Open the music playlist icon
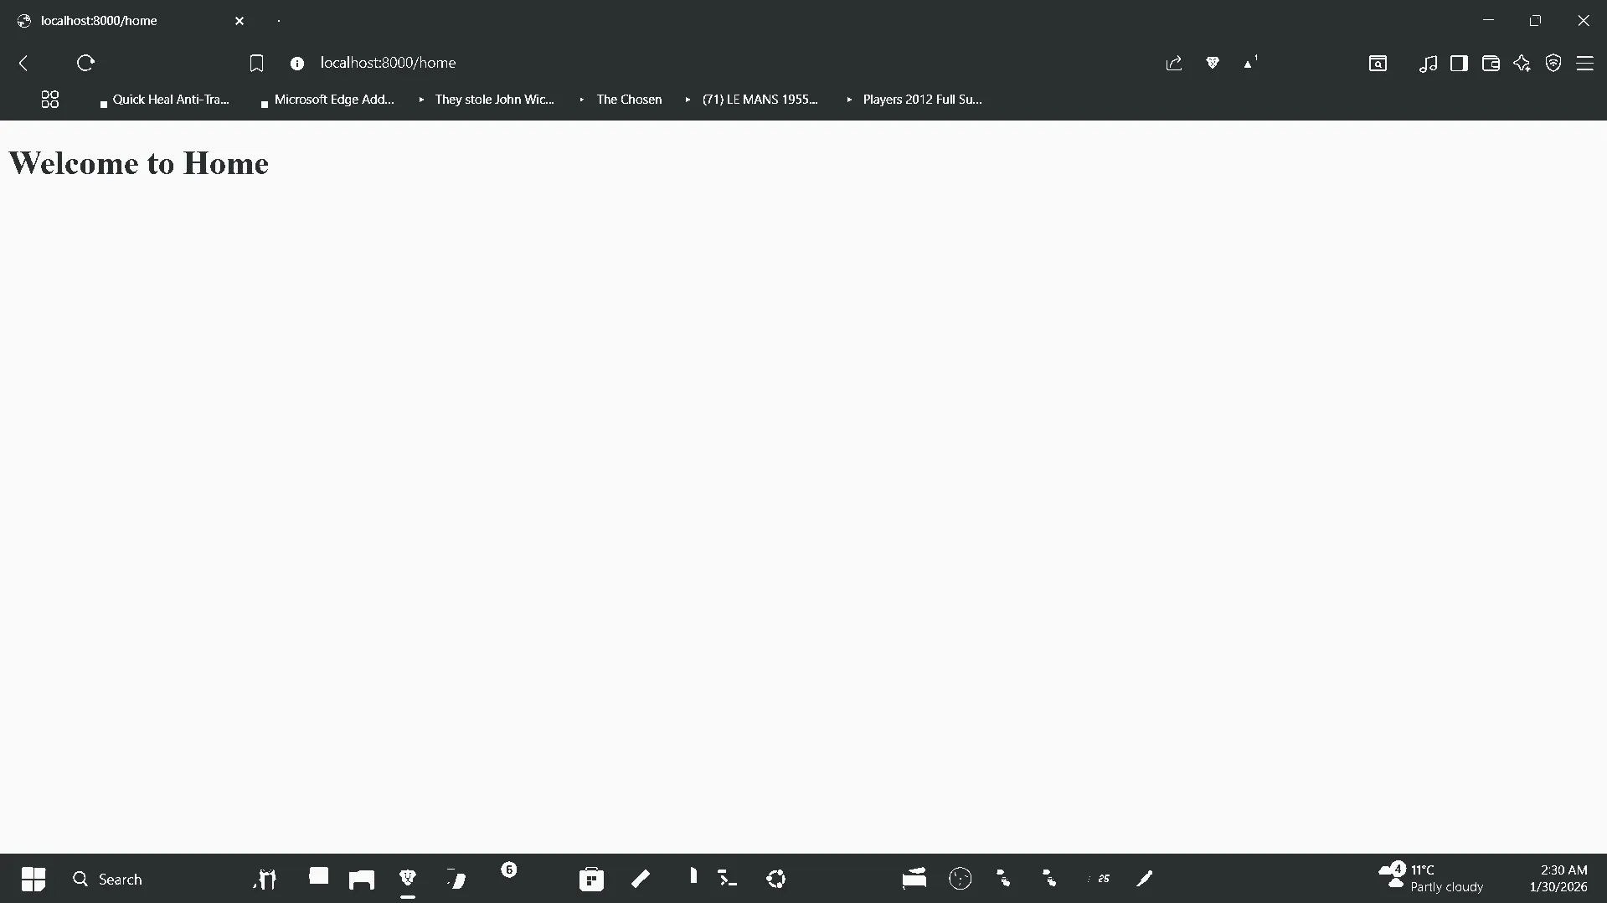This screenshot has height=903, width=1607. pyautogui.click(x=1428, y=63)
